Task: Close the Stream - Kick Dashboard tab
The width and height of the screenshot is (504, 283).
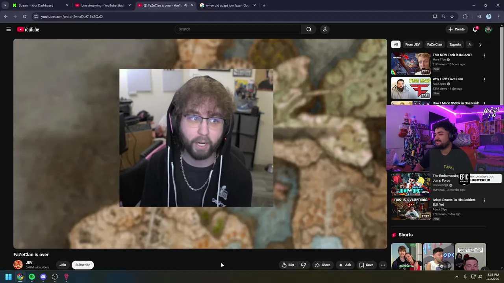Action: tap(67, 6)
